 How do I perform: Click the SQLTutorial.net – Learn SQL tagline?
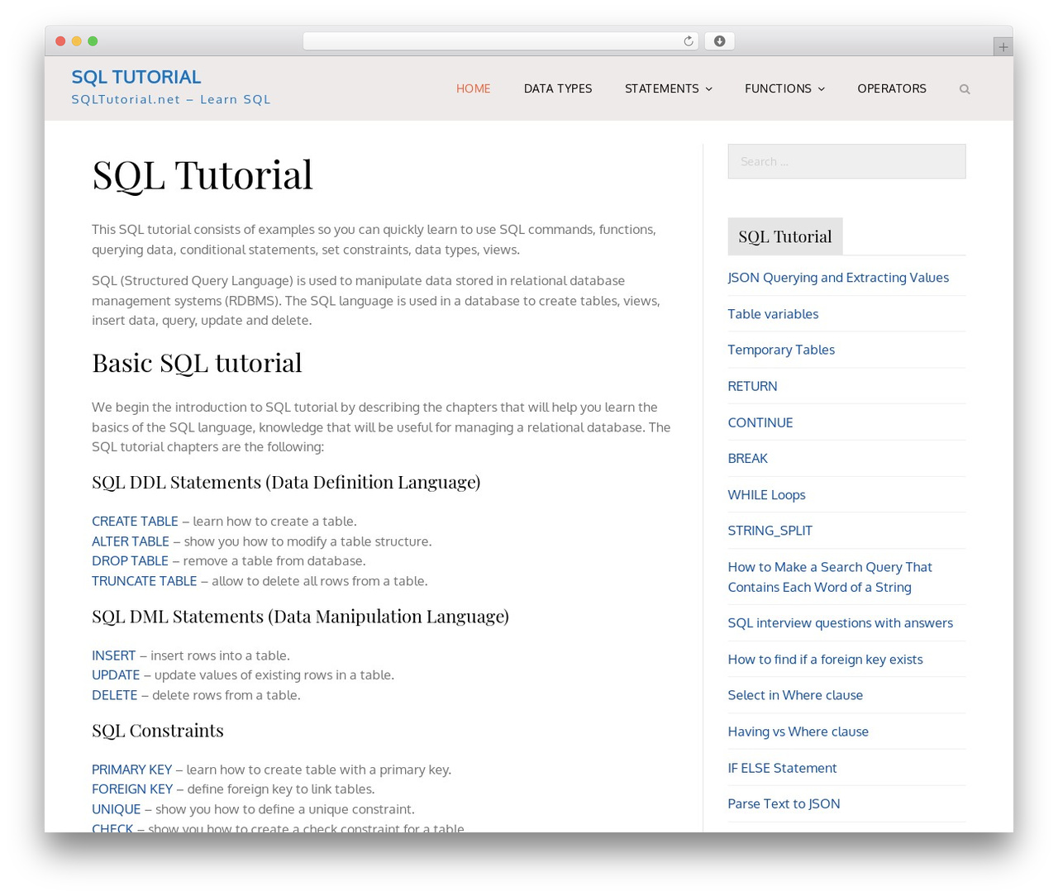pos(171,99)
